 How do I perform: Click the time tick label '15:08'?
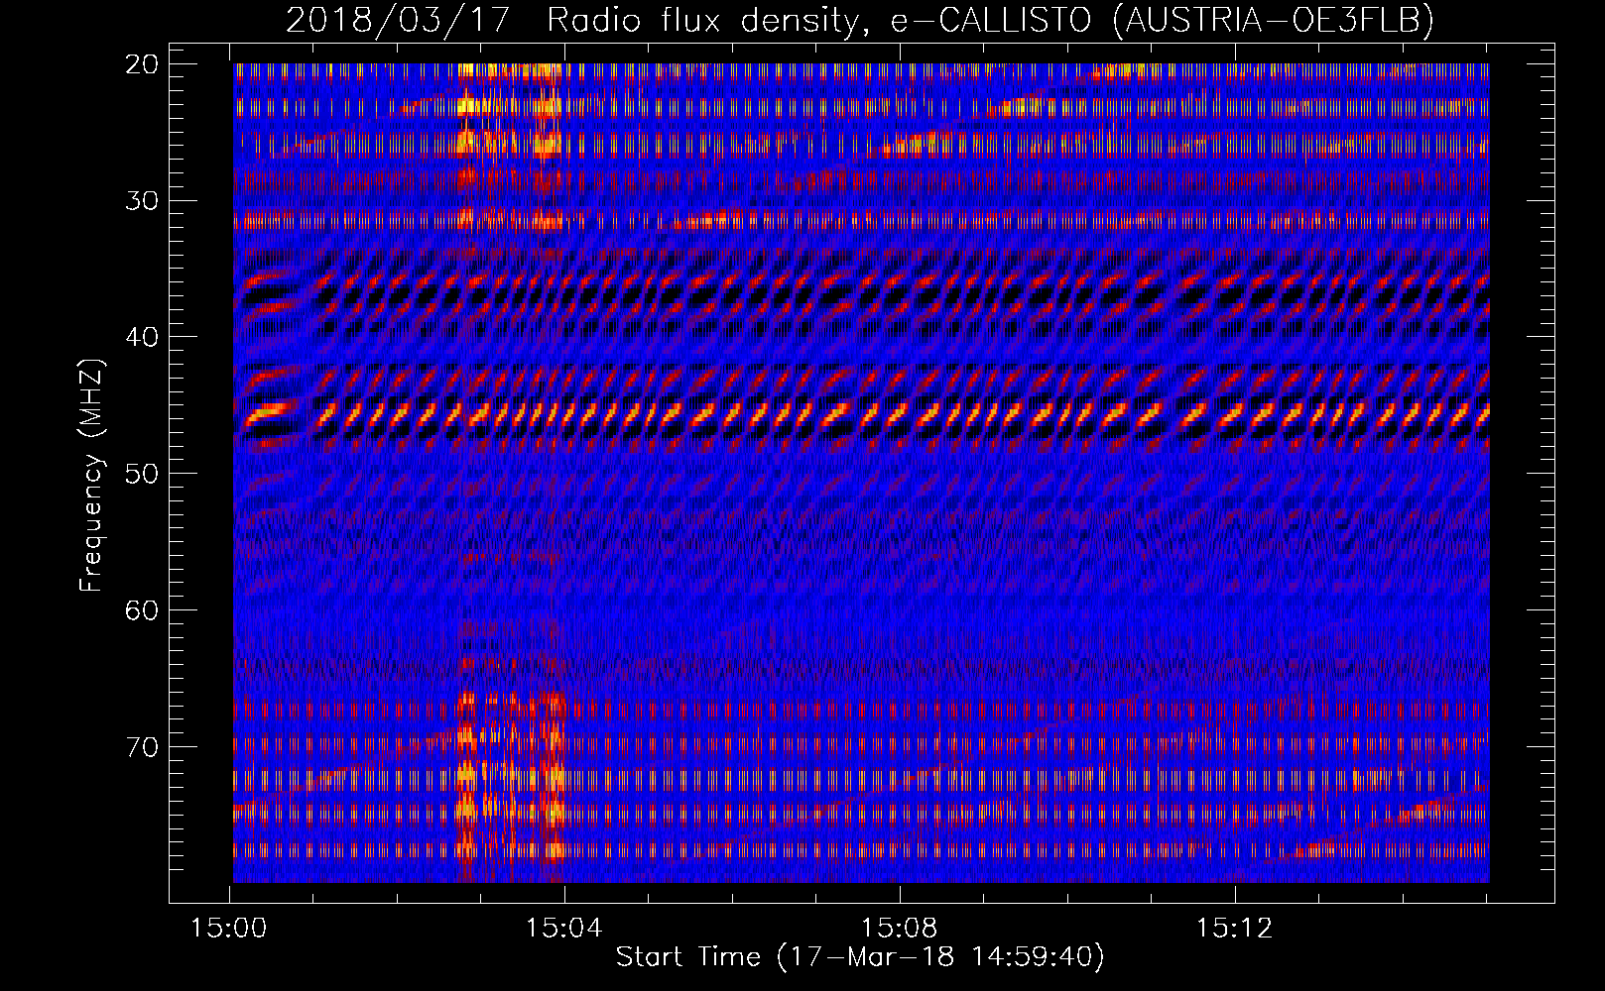click(900, 929)
